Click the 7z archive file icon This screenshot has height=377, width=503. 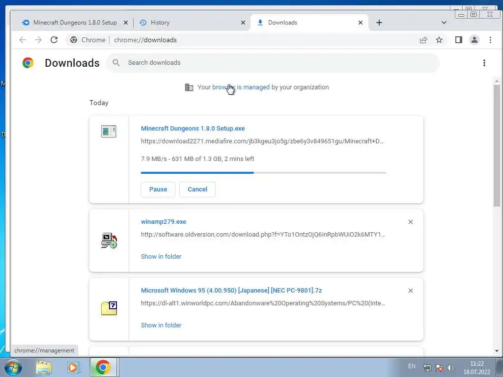pyautogui.click(x=109, y=308)
